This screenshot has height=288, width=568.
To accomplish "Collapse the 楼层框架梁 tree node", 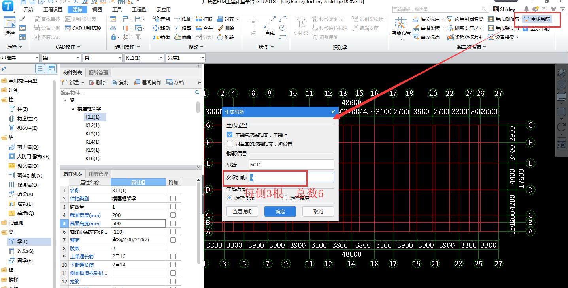I will coord(74,108).
